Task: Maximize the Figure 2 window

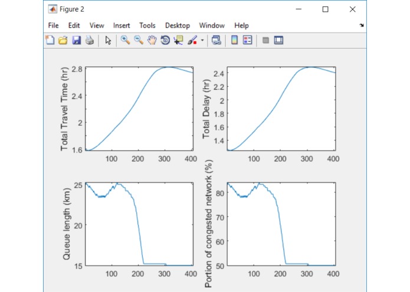Action: [325, 9]
